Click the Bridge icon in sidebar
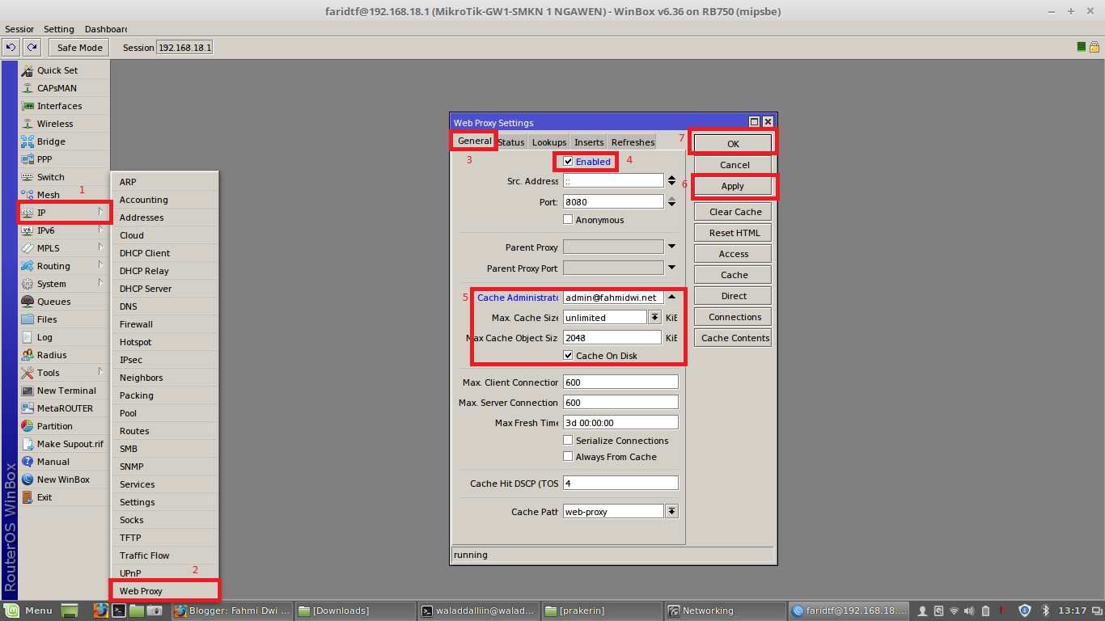1105x621 pixels. point(28,142)
